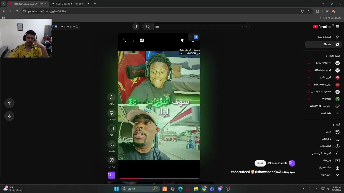Open the comments showing 53
The image size is (344, 193).
click(112, 129)
